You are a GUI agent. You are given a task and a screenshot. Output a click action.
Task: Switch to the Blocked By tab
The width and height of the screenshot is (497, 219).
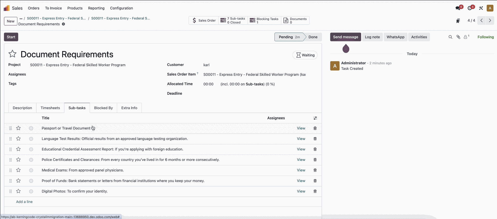(103, 108)
